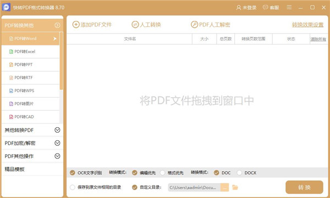Screen dimensions: 330x198
Task: Click the purple PDF转图片 file icon
Action: [11, 104]
